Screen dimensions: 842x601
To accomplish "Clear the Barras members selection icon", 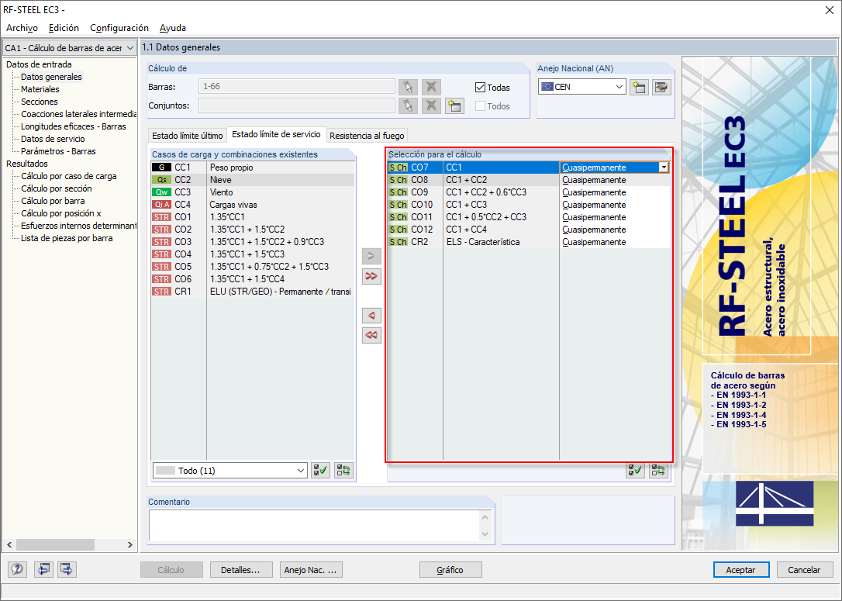I will [431, 87].
